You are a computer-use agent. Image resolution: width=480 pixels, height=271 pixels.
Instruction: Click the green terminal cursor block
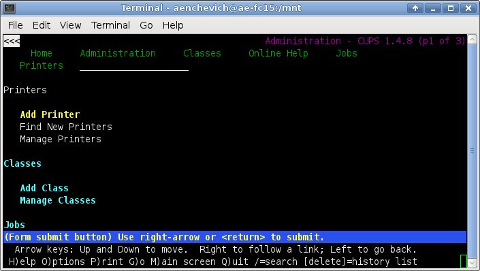pos(464,261)
